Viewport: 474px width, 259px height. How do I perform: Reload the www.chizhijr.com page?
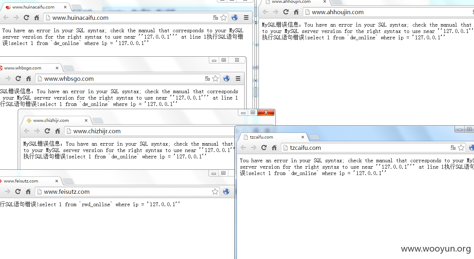point(47,131)
